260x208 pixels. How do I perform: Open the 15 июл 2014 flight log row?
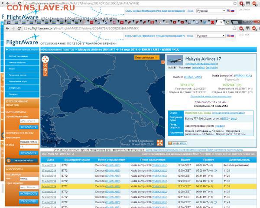(148, 181)
